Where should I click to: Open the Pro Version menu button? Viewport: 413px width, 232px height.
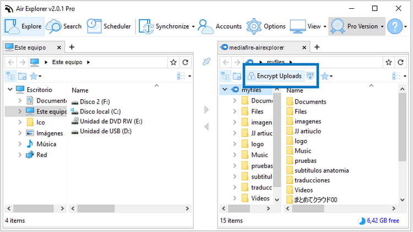coord(356,26)
